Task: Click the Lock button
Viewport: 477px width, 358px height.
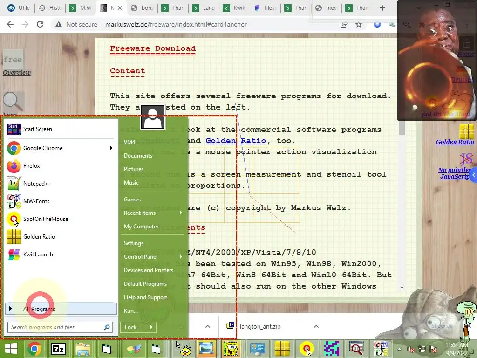Action: point(134,327)
